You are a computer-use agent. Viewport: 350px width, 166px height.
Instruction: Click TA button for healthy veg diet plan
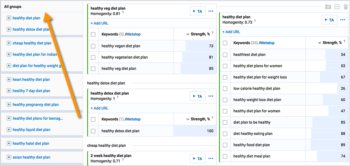(198, 11)
